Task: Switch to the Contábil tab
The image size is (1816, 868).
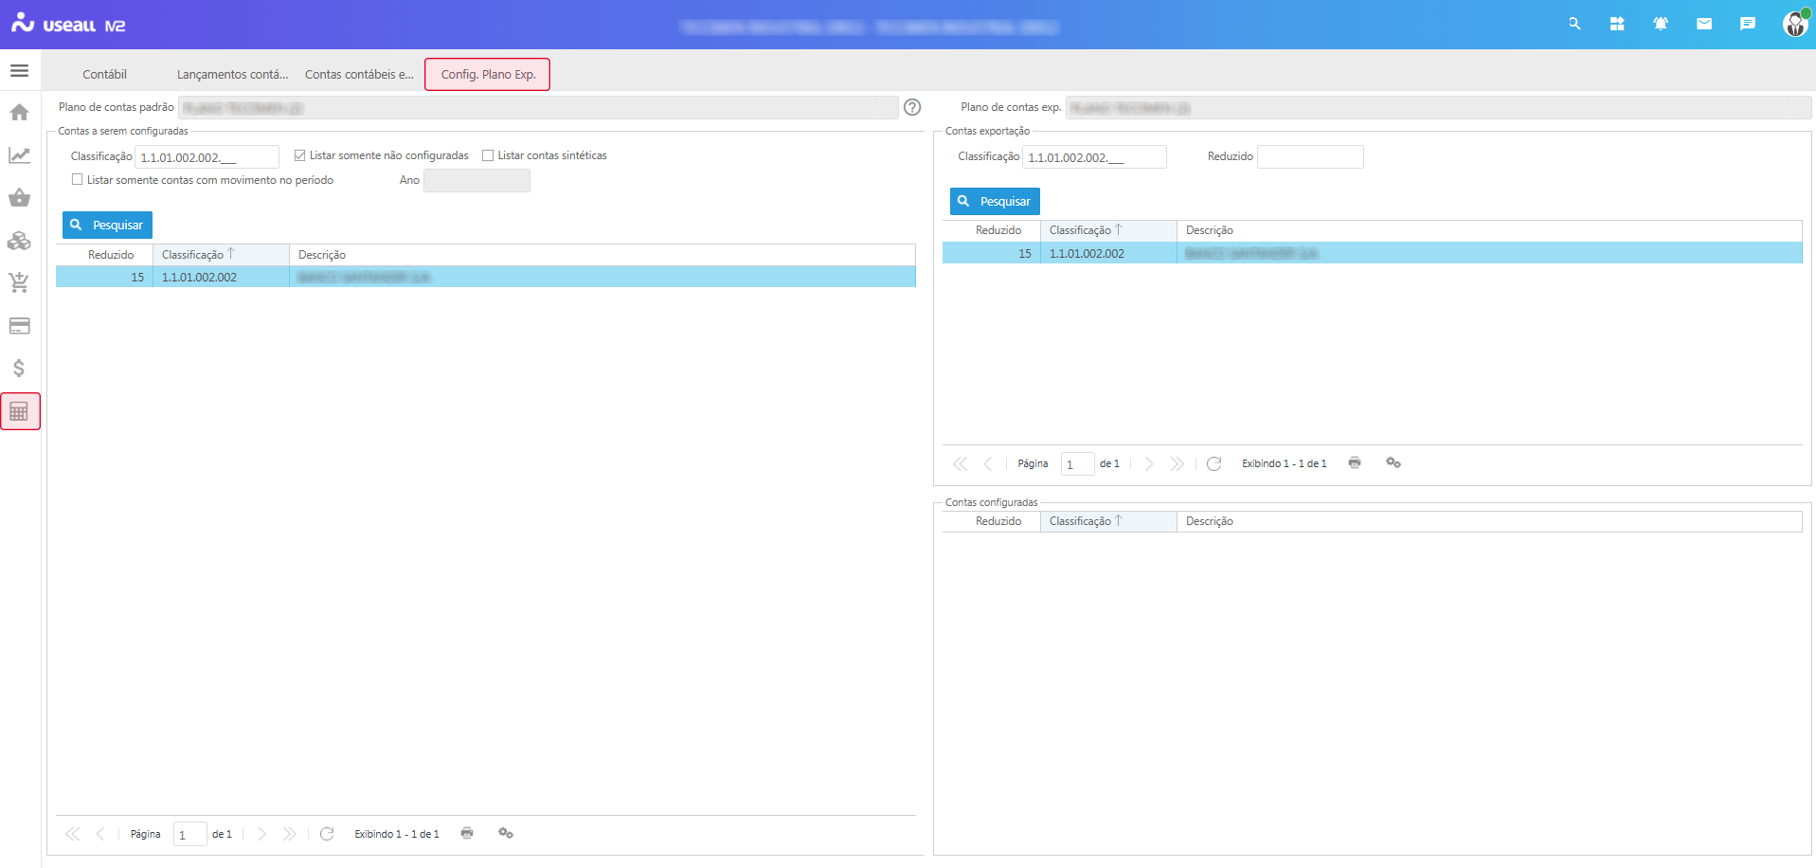Action: [104, 75]
